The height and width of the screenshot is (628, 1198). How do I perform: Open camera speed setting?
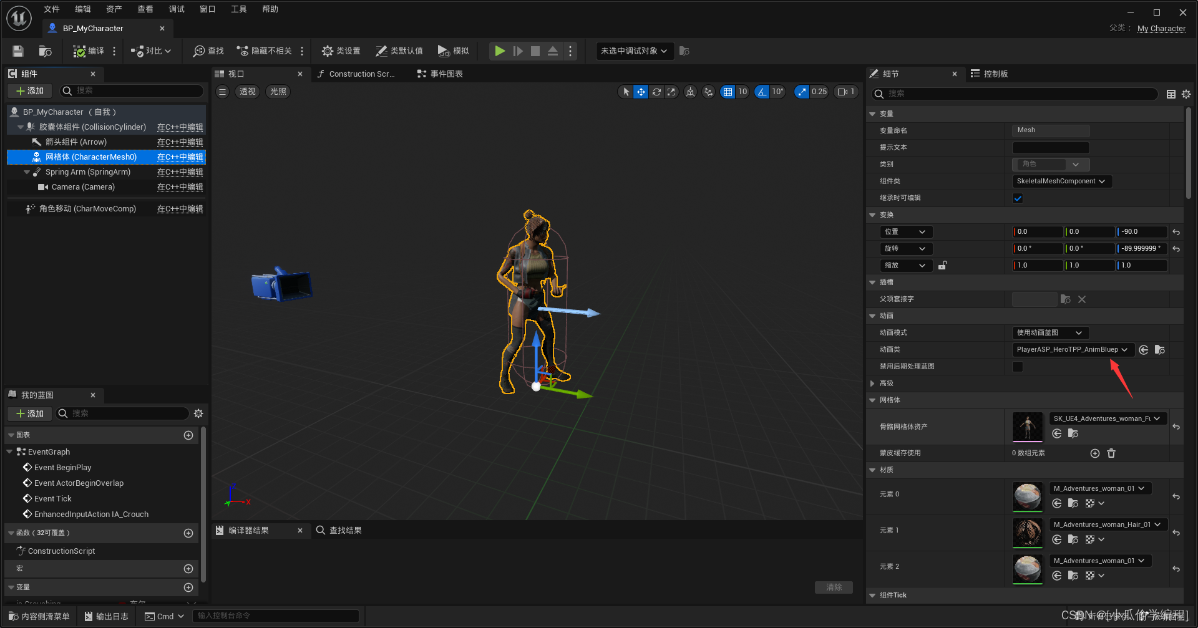click(x=846, y=92)
